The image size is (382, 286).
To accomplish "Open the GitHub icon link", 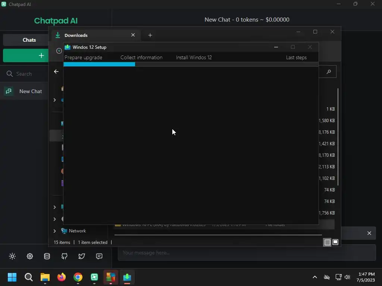I will 64,256.
